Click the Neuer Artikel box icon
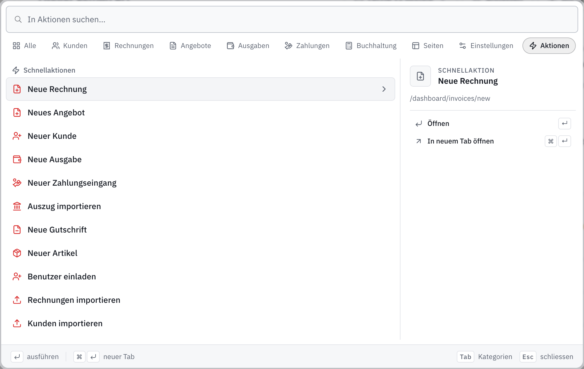Viewport: 584px width, 369px height. 17,253
